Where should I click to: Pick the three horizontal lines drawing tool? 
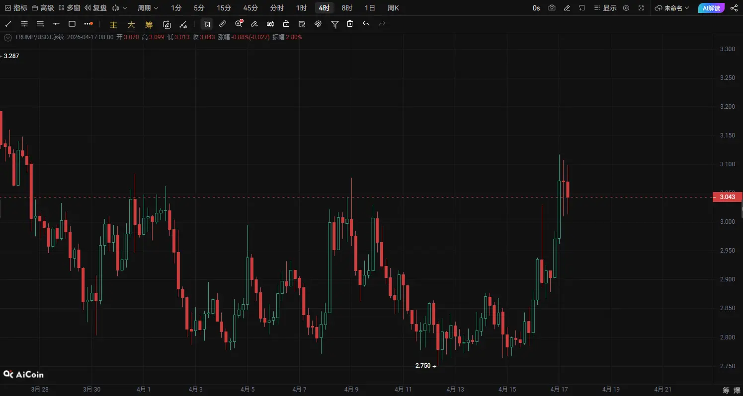click(40, 24)
